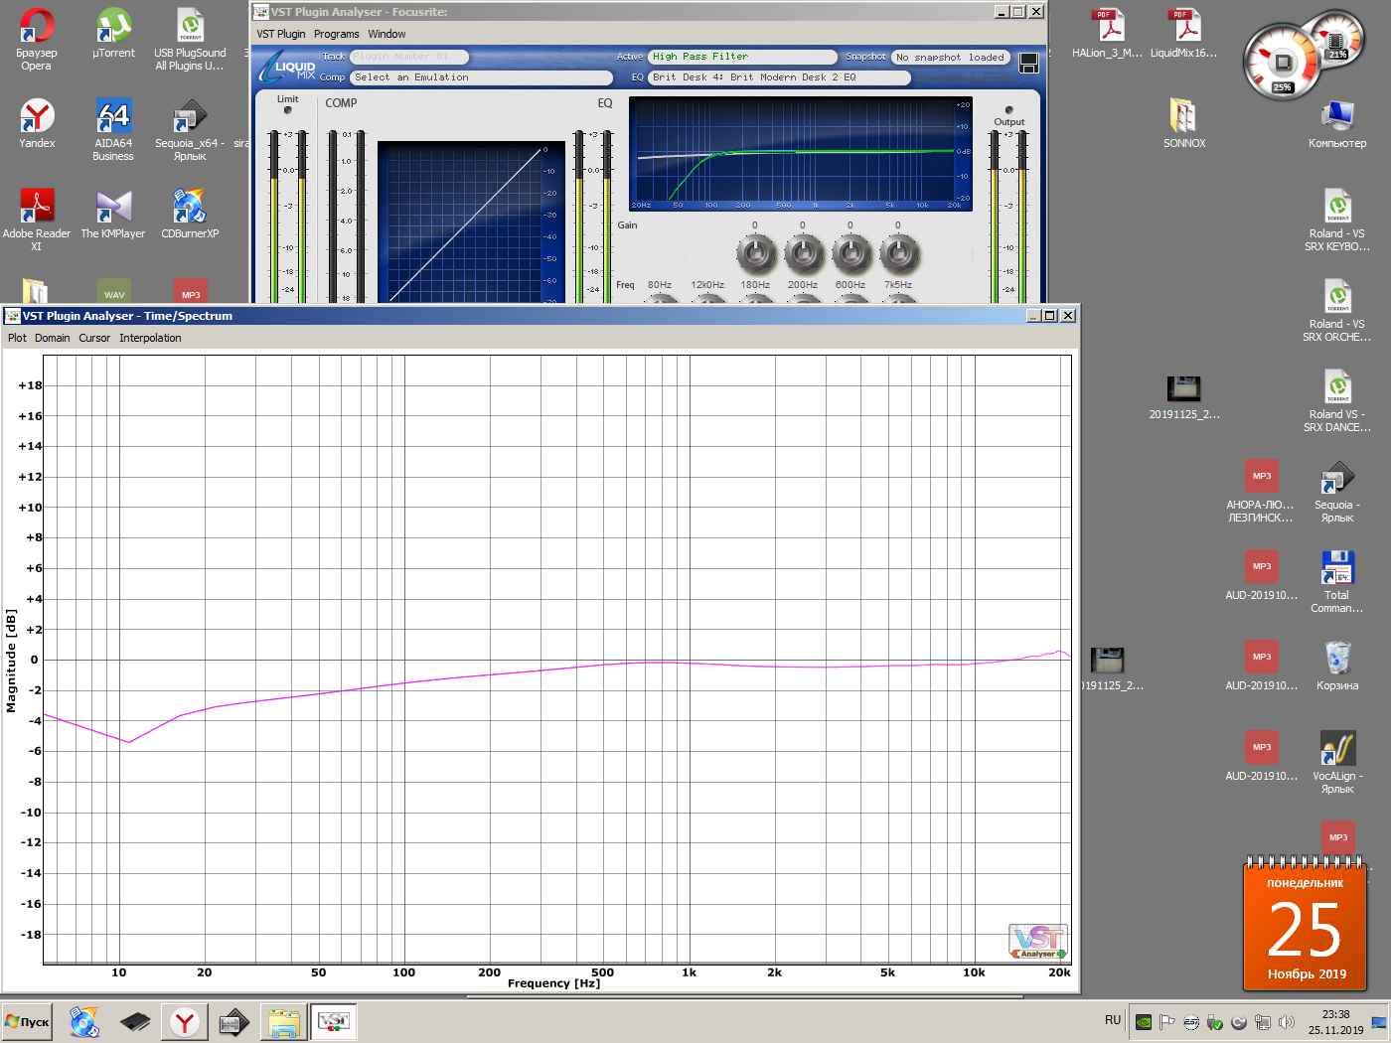
Task: Click the VST Analyser taskbar button
Action: pos(333,1021)
